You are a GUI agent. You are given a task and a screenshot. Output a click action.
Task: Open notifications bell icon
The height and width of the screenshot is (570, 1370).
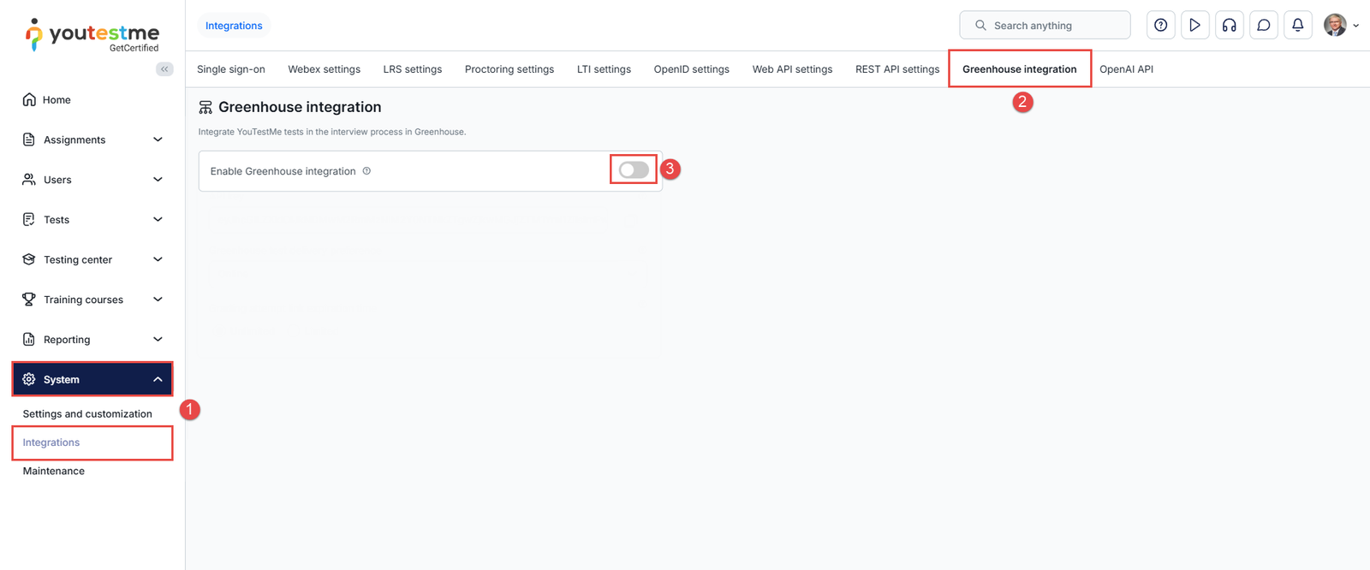click(x=1297, y=26)
